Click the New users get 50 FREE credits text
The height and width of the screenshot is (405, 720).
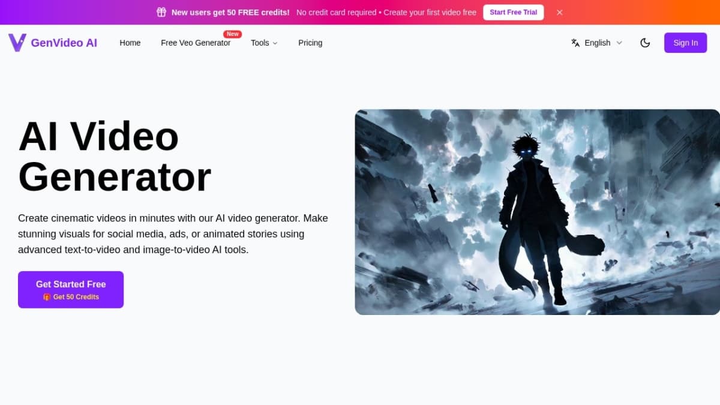pos(230,12)
